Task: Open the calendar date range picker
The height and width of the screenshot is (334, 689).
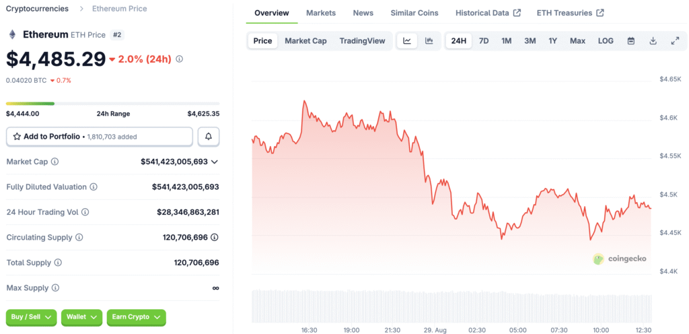Action: pos(631,41)
